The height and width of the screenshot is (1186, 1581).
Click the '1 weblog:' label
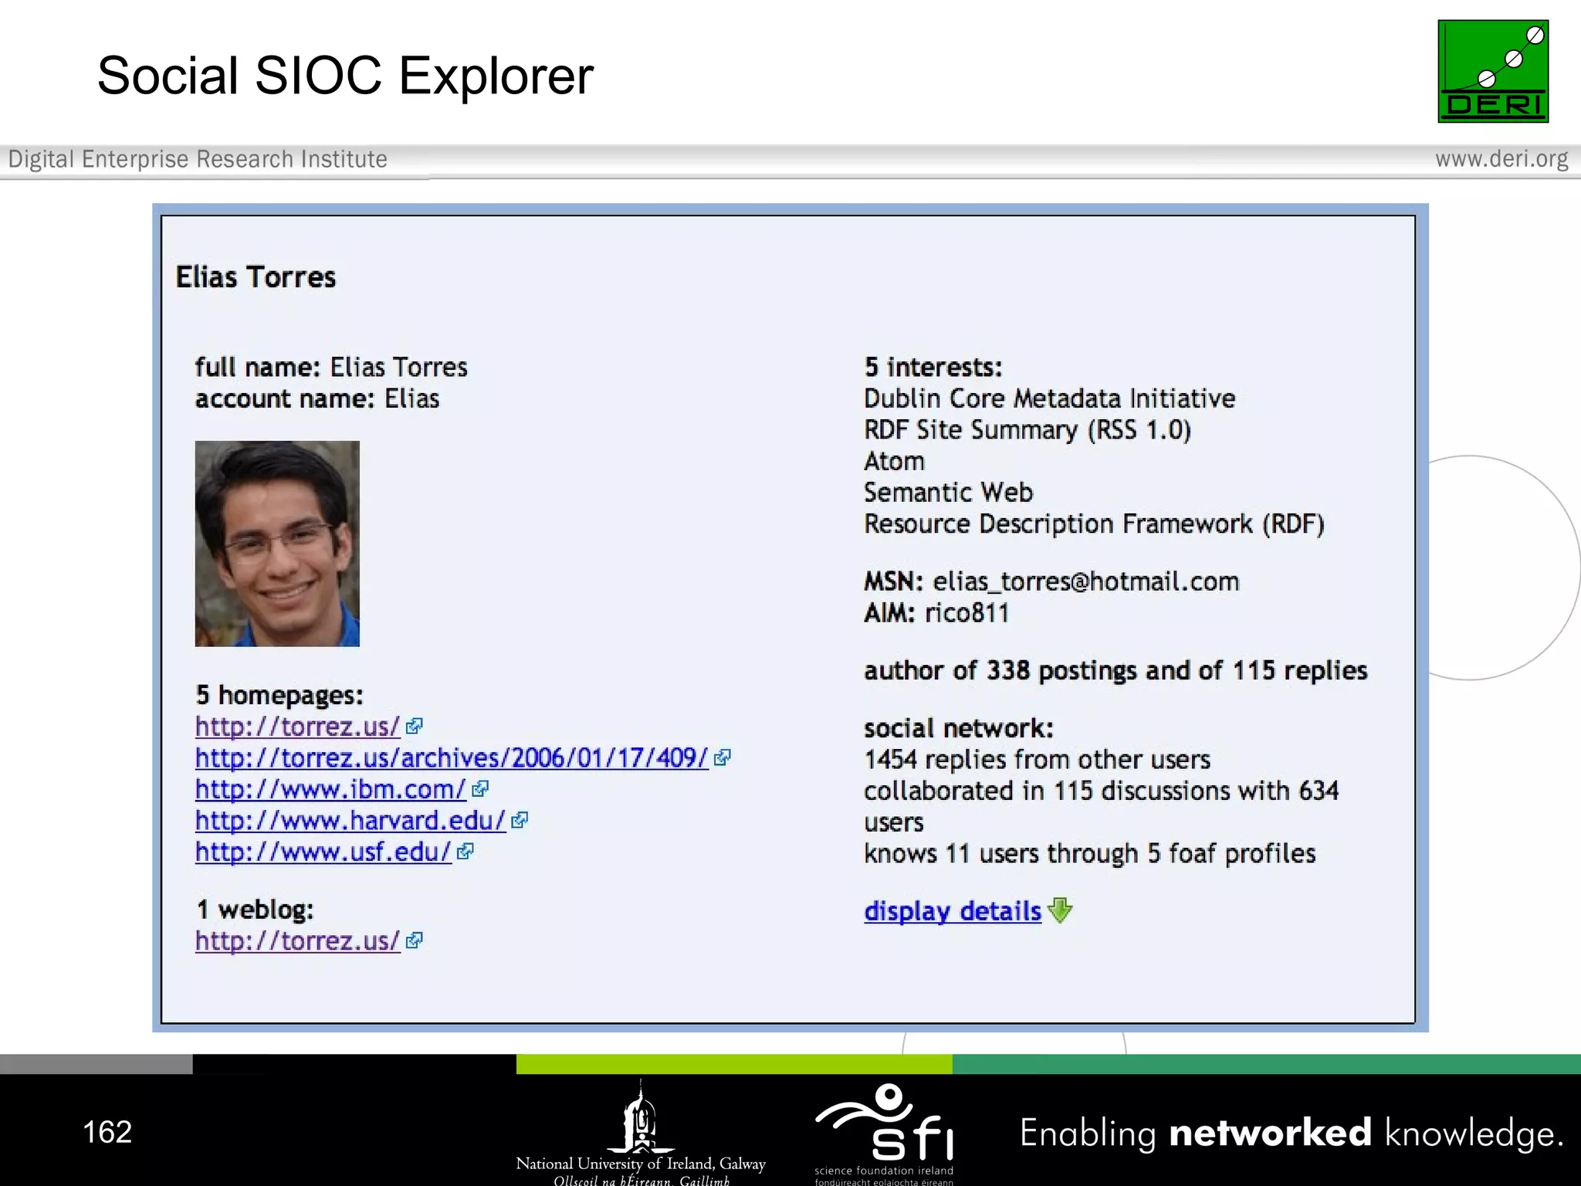coord(255,910)
